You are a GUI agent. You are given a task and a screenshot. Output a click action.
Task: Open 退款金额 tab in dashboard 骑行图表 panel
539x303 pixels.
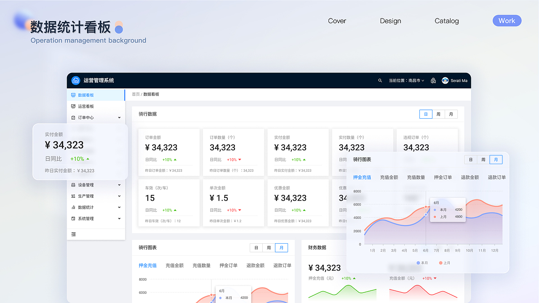(256, 266)
